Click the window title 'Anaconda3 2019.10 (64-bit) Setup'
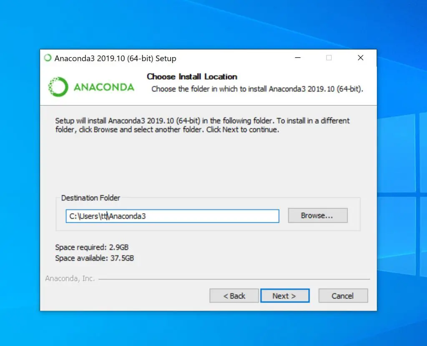This screenshot has height=346, width=427. tap(115, 58)
